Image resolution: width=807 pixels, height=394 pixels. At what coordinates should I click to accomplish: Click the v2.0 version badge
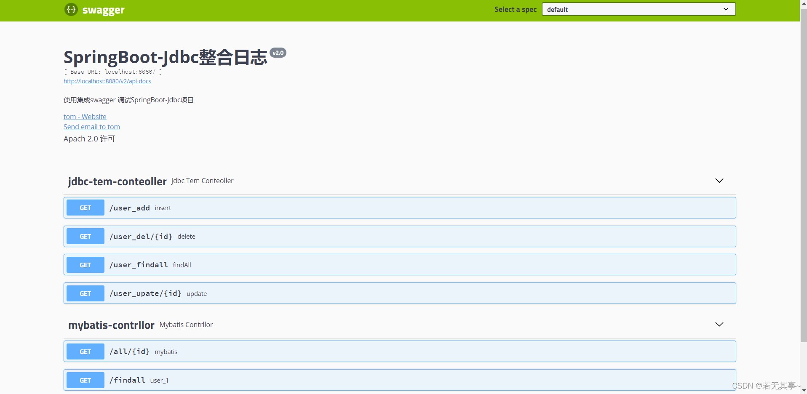[x=278, y=52]
